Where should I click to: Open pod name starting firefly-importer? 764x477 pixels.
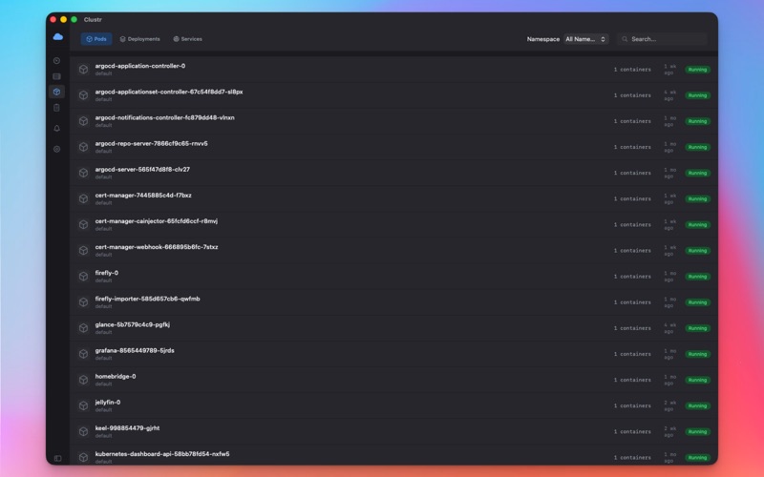point(147,299)
